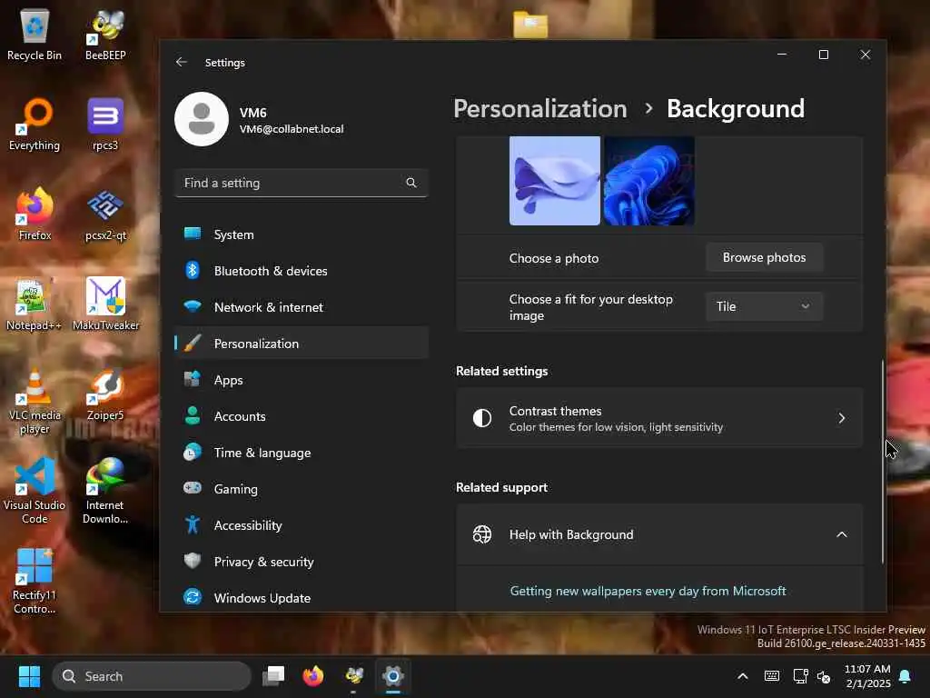Click the Windows Update sync icon
Image resolution: width=930 pixels, height=698 pixels.
coord(193,597)
